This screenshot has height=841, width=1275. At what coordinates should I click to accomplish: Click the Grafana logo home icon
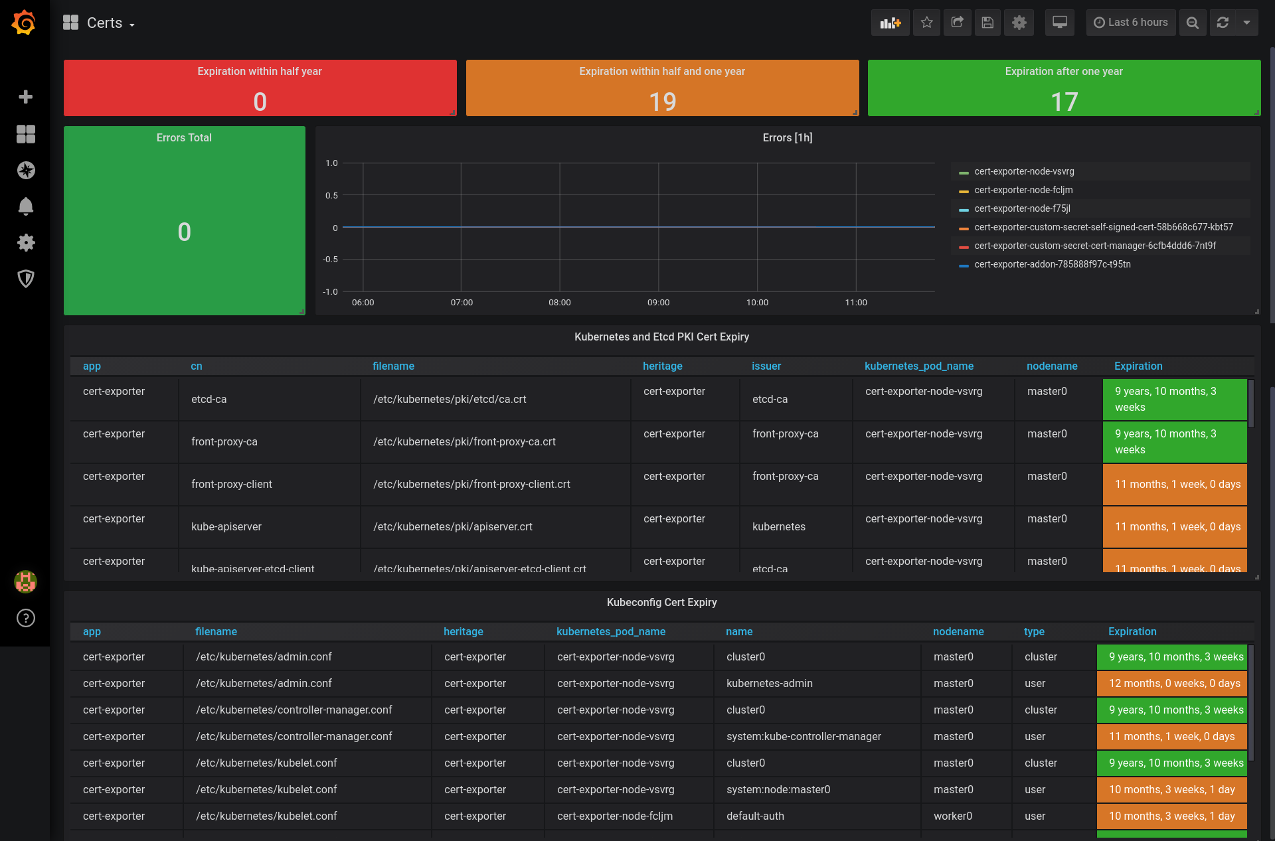point(25,23)
